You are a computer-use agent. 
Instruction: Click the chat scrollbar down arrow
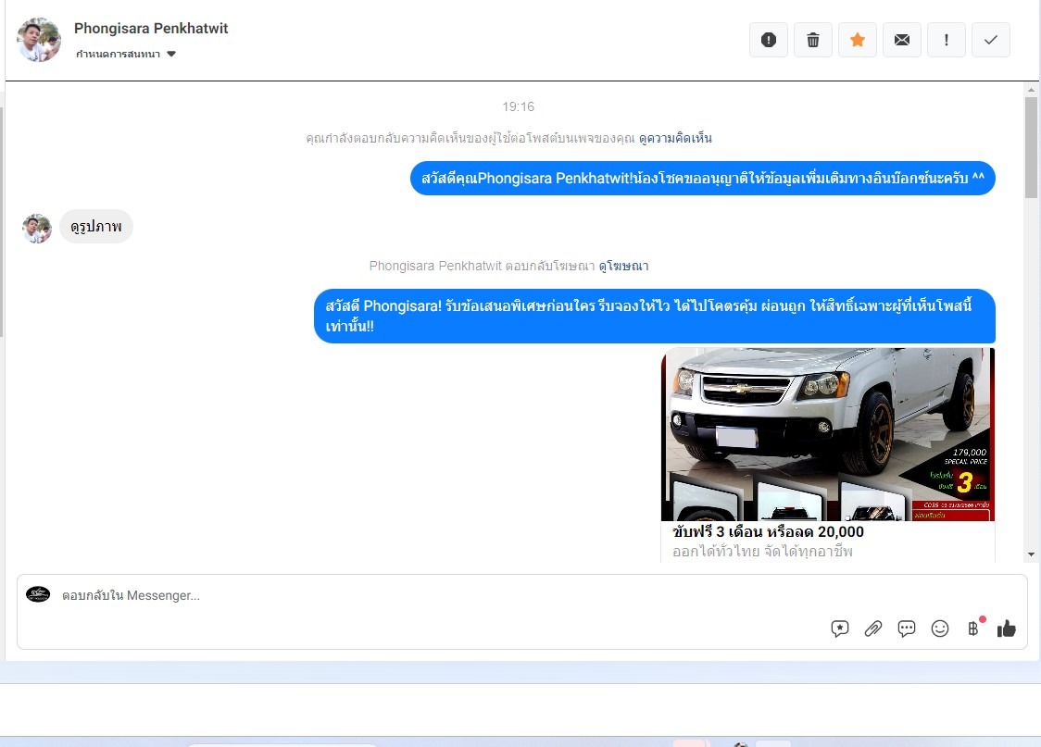tap(1031, 554)
